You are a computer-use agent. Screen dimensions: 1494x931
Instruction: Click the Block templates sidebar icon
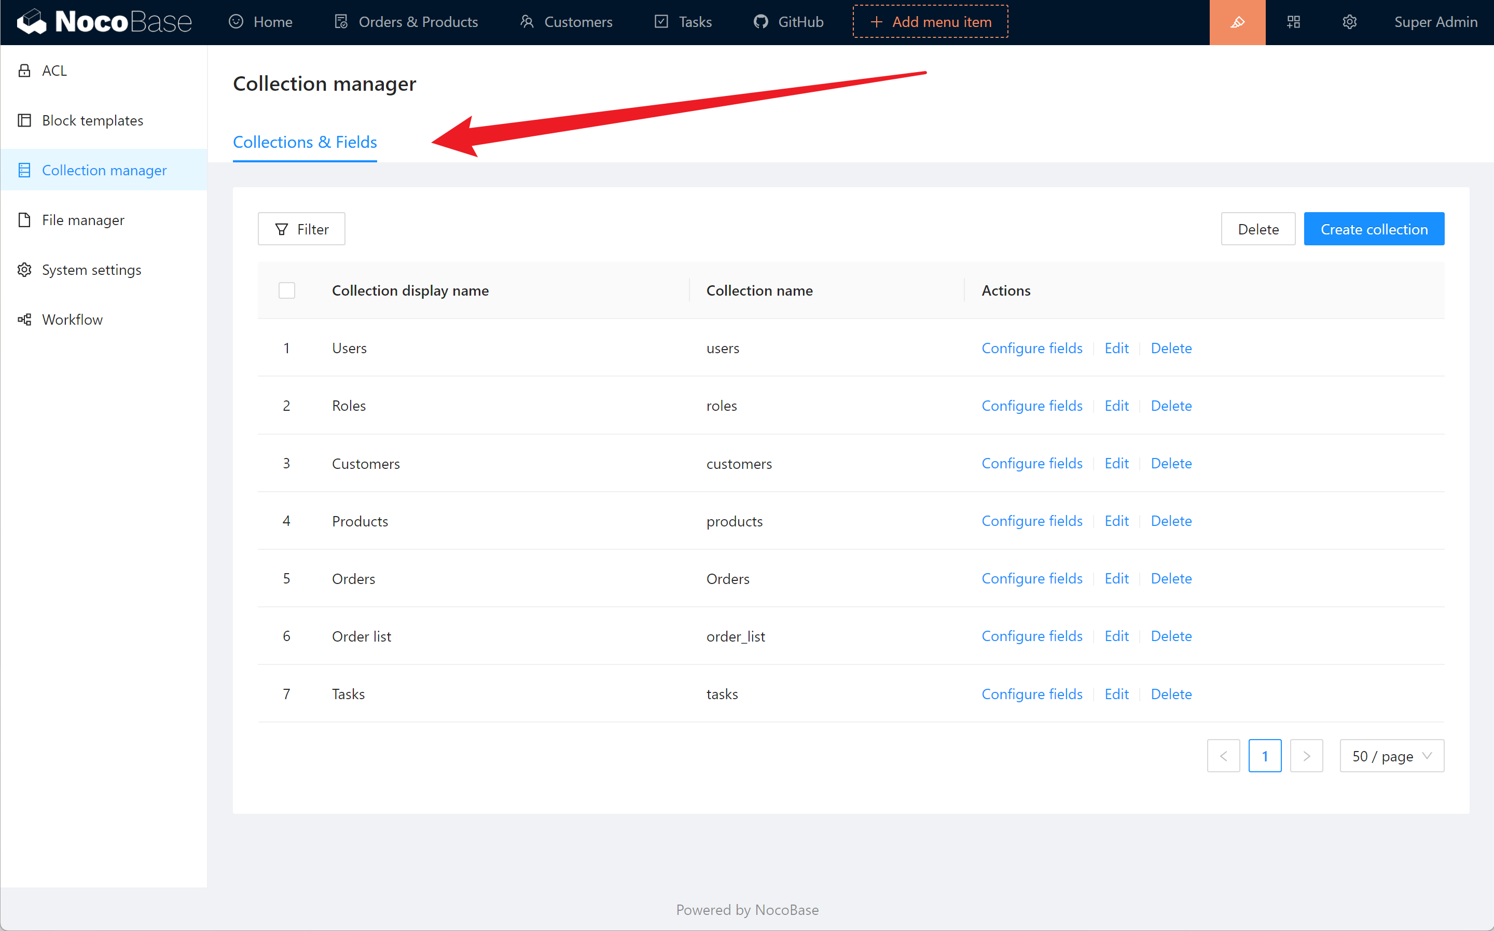coord(24,121)
